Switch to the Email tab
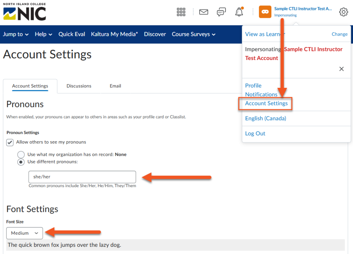Image resolution: width=353 pixels, height=254 pixels. (115, 86)
